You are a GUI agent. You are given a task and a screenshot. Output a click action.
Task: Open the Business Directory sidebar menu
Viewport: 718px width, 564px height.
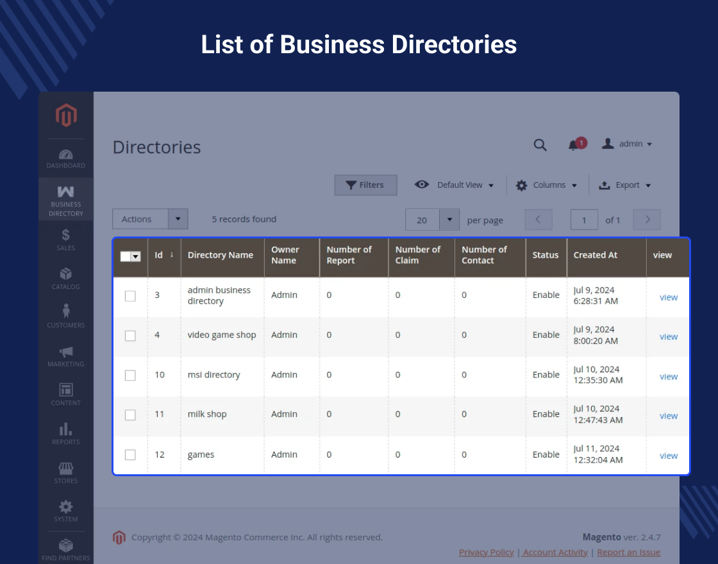click(66, 200)
